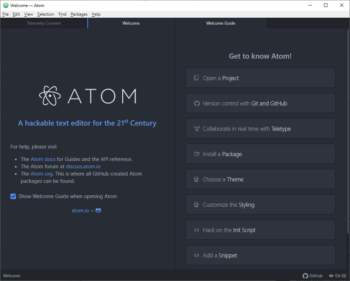Viewport: 350px width, 281px height.
Task: Visit the discuss.atom.io forum link
Action: click(83, 166)
